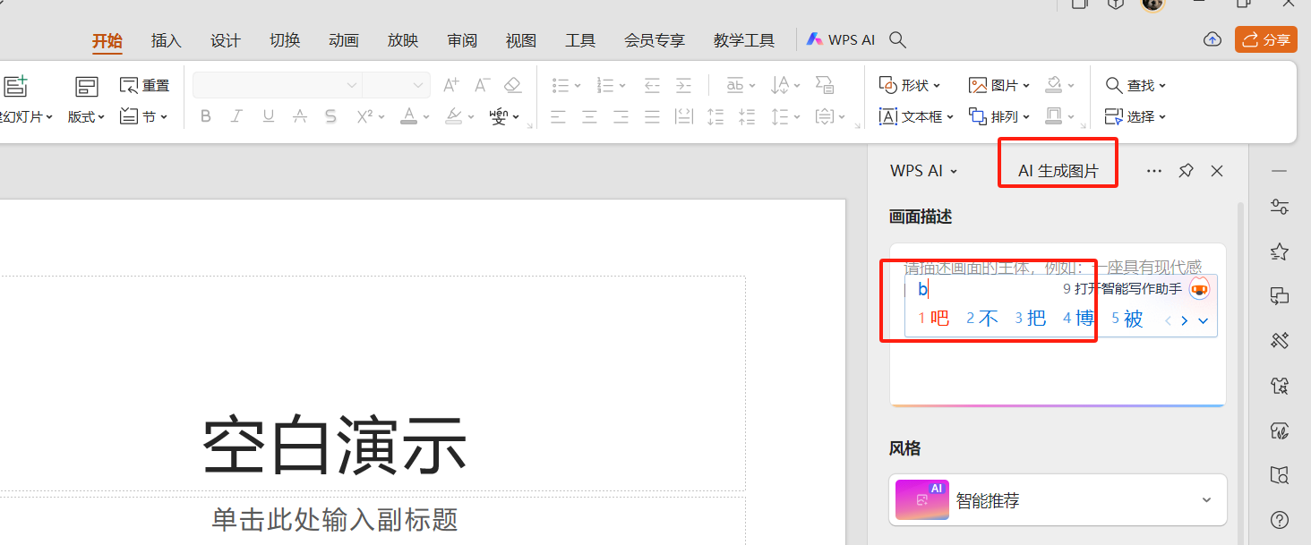Apply distributed alignment
The width and height of the screenshot is (1311, 545).
pos(684,116)
